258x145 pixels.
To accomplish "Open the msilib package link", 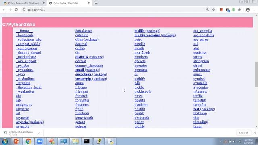I will tap(147, 31).
